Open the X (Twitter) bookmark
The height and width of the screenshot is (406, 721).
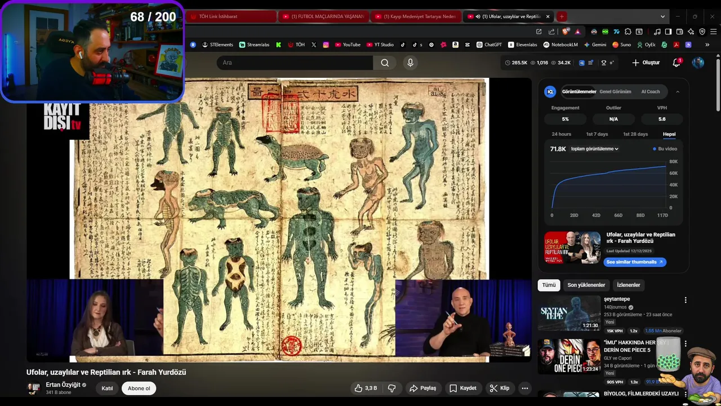[314, 45]
